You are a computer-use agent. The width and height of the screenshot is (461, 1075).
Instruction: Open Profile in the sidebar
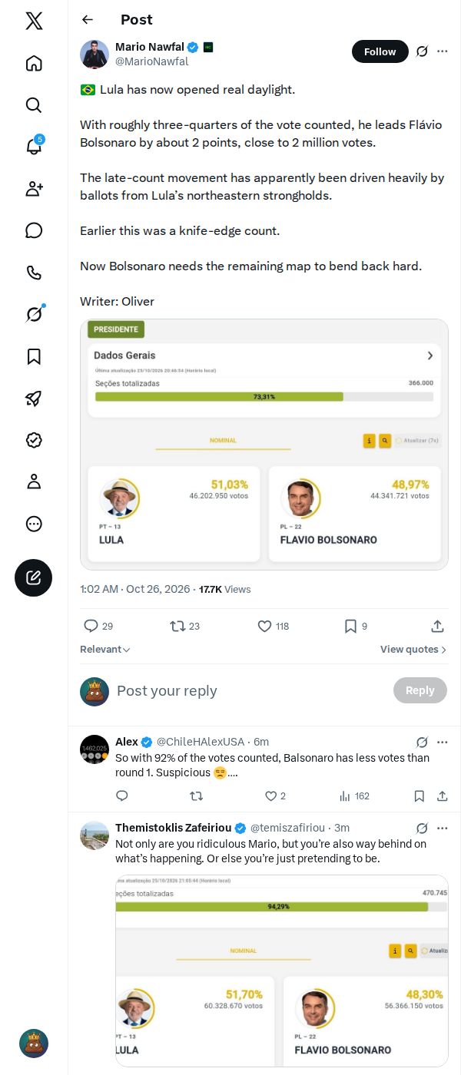pyautogui.click(x=34, y=481)
